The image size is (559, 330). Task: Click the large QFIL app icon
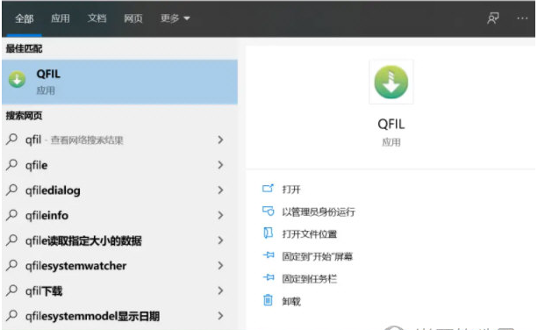tap(391, 82)
